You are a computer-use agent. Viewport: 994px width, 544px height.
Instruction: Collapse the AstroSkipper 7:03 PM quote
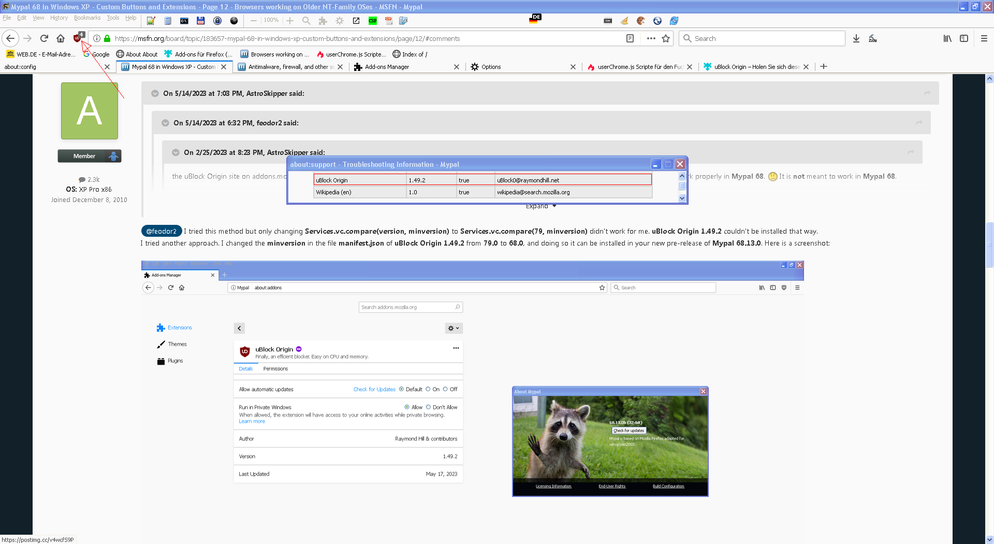click(155, 93)
